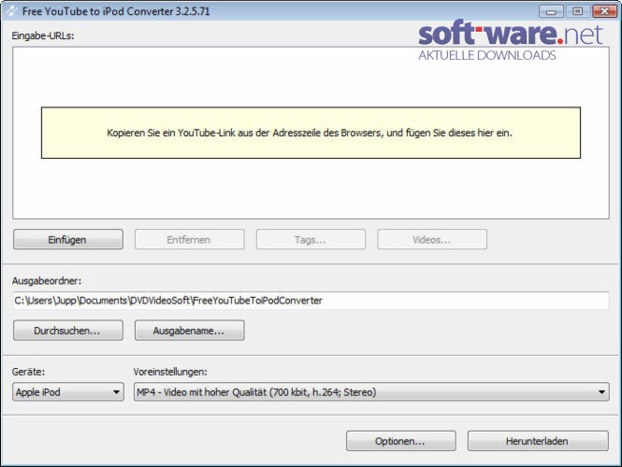Image resolution: width=622 pixels, height=467 pixels.
Task: Expand the Geräte Apple iPod dropdown
Action: click(68, 392)
